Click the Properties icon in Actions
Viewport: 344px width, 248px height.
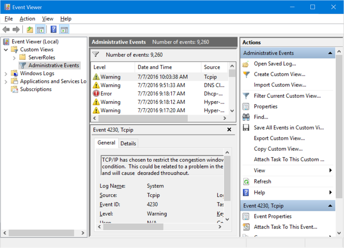coord(246,106)
